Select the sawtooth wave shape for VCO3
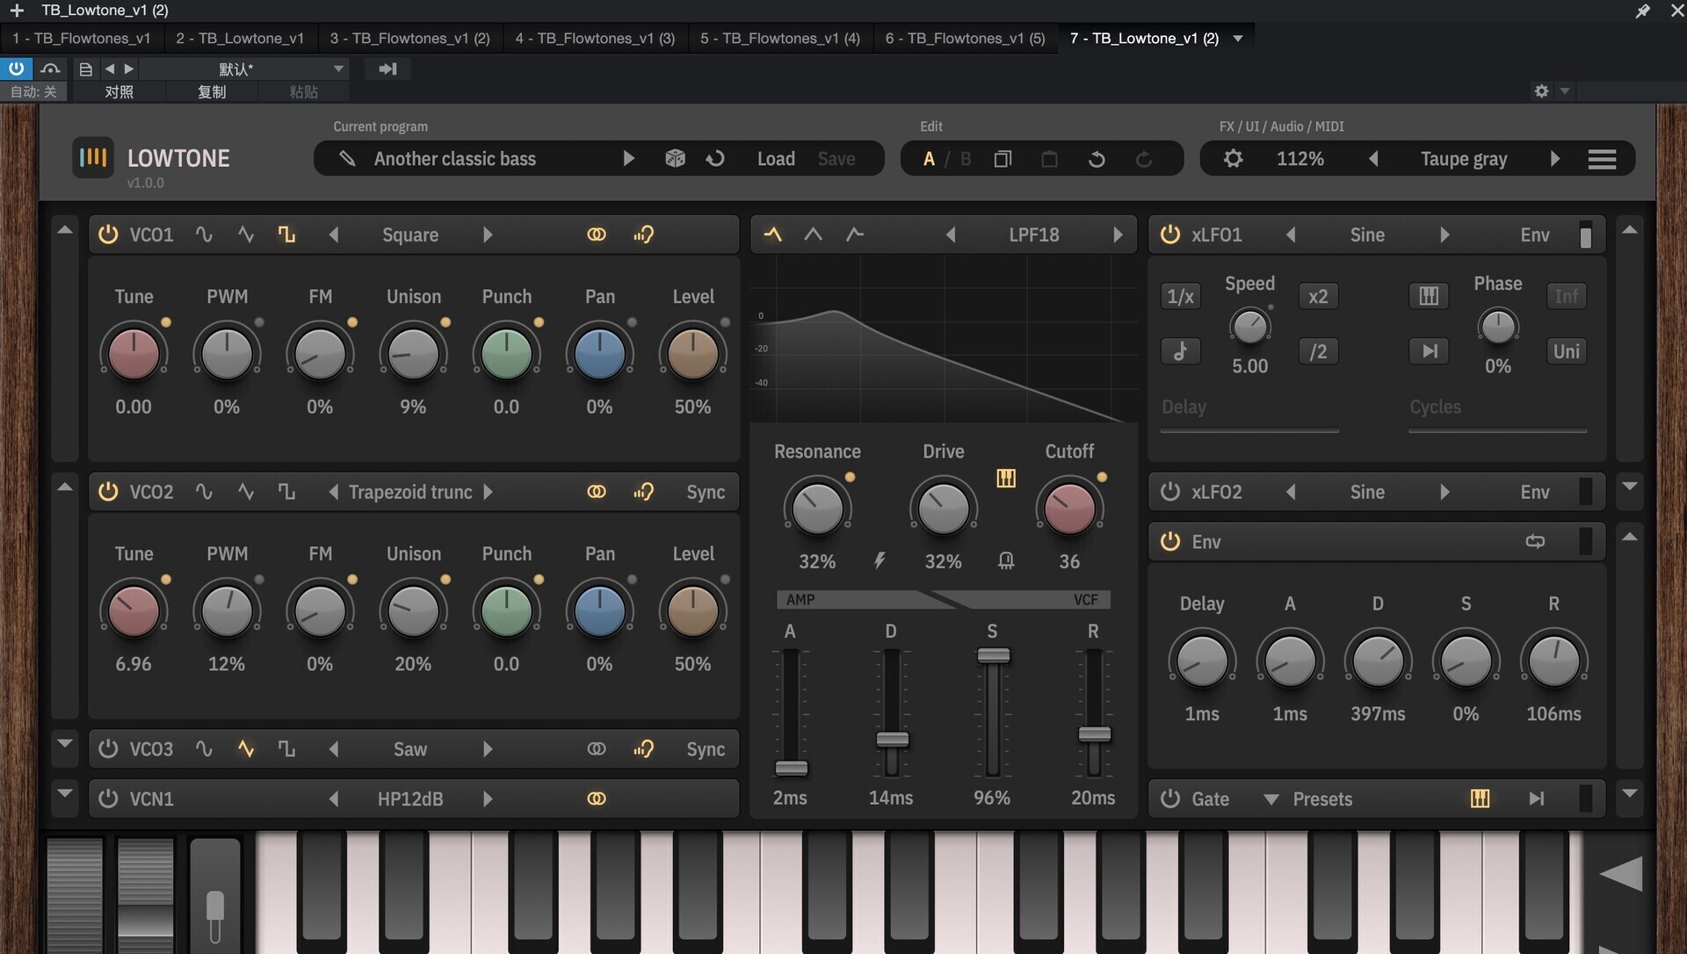The width and height of the screenshot is (1687, 954). pos(246,749)
